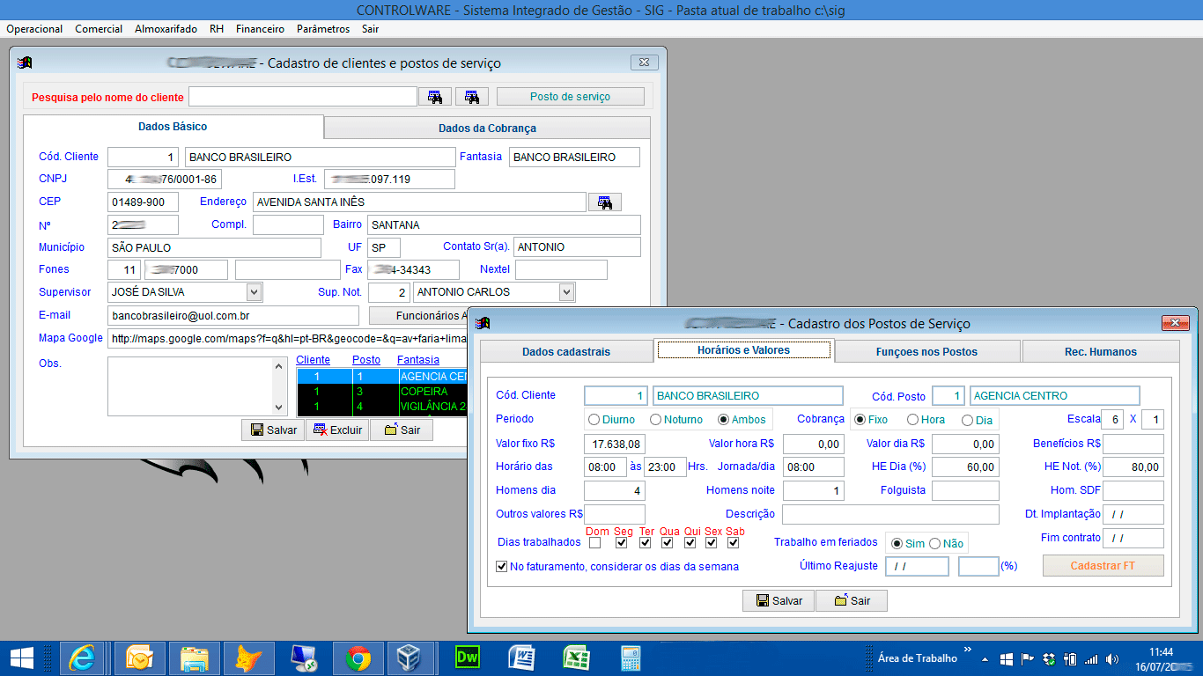Image resolution: width=1203 pixels, height=676 pixels.
Task: Click the down arrow of the Obs. text box scrollbar
Action: 281,408
